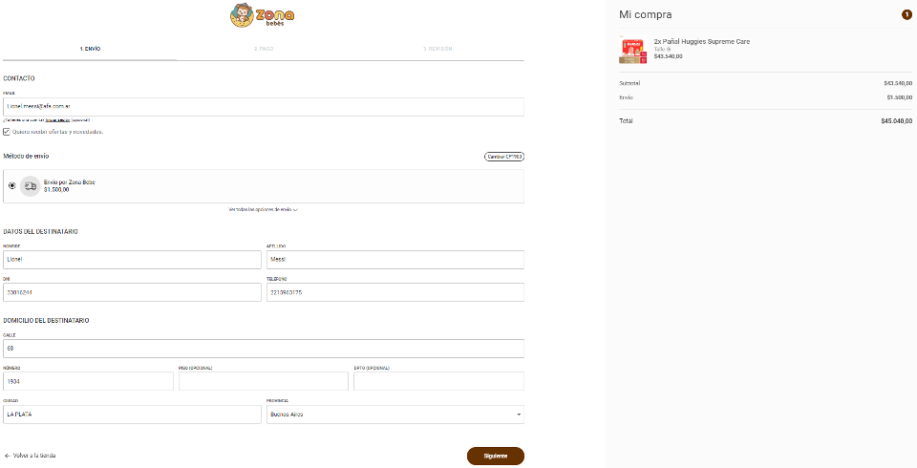Toggle the offers and news newsletter checkbox
Image resolution: width=917 pixels, height=468 pixels.
(x=7, y=132)
